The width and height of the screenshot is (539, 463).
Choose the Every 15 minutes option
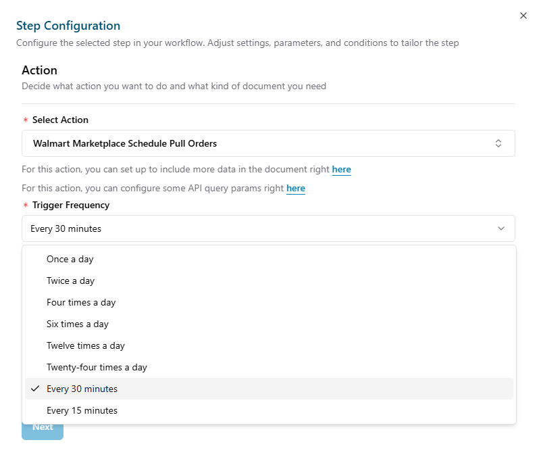point(269,410)
